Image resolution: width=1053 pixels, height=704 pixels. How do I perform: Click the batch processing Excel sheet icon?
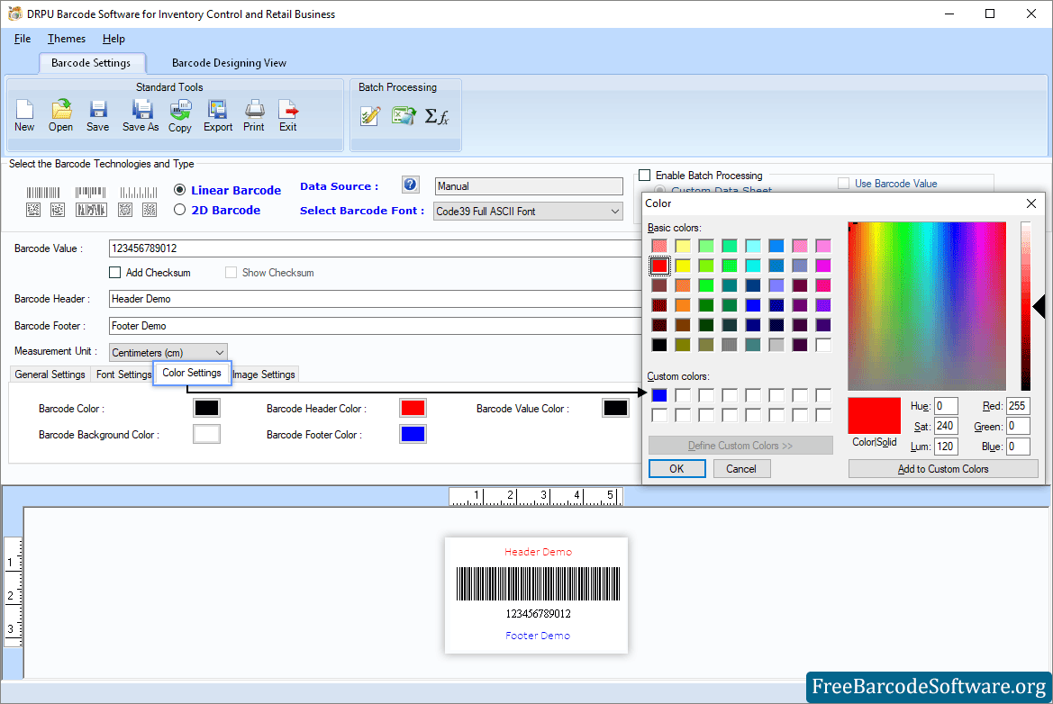click(404, 116)
